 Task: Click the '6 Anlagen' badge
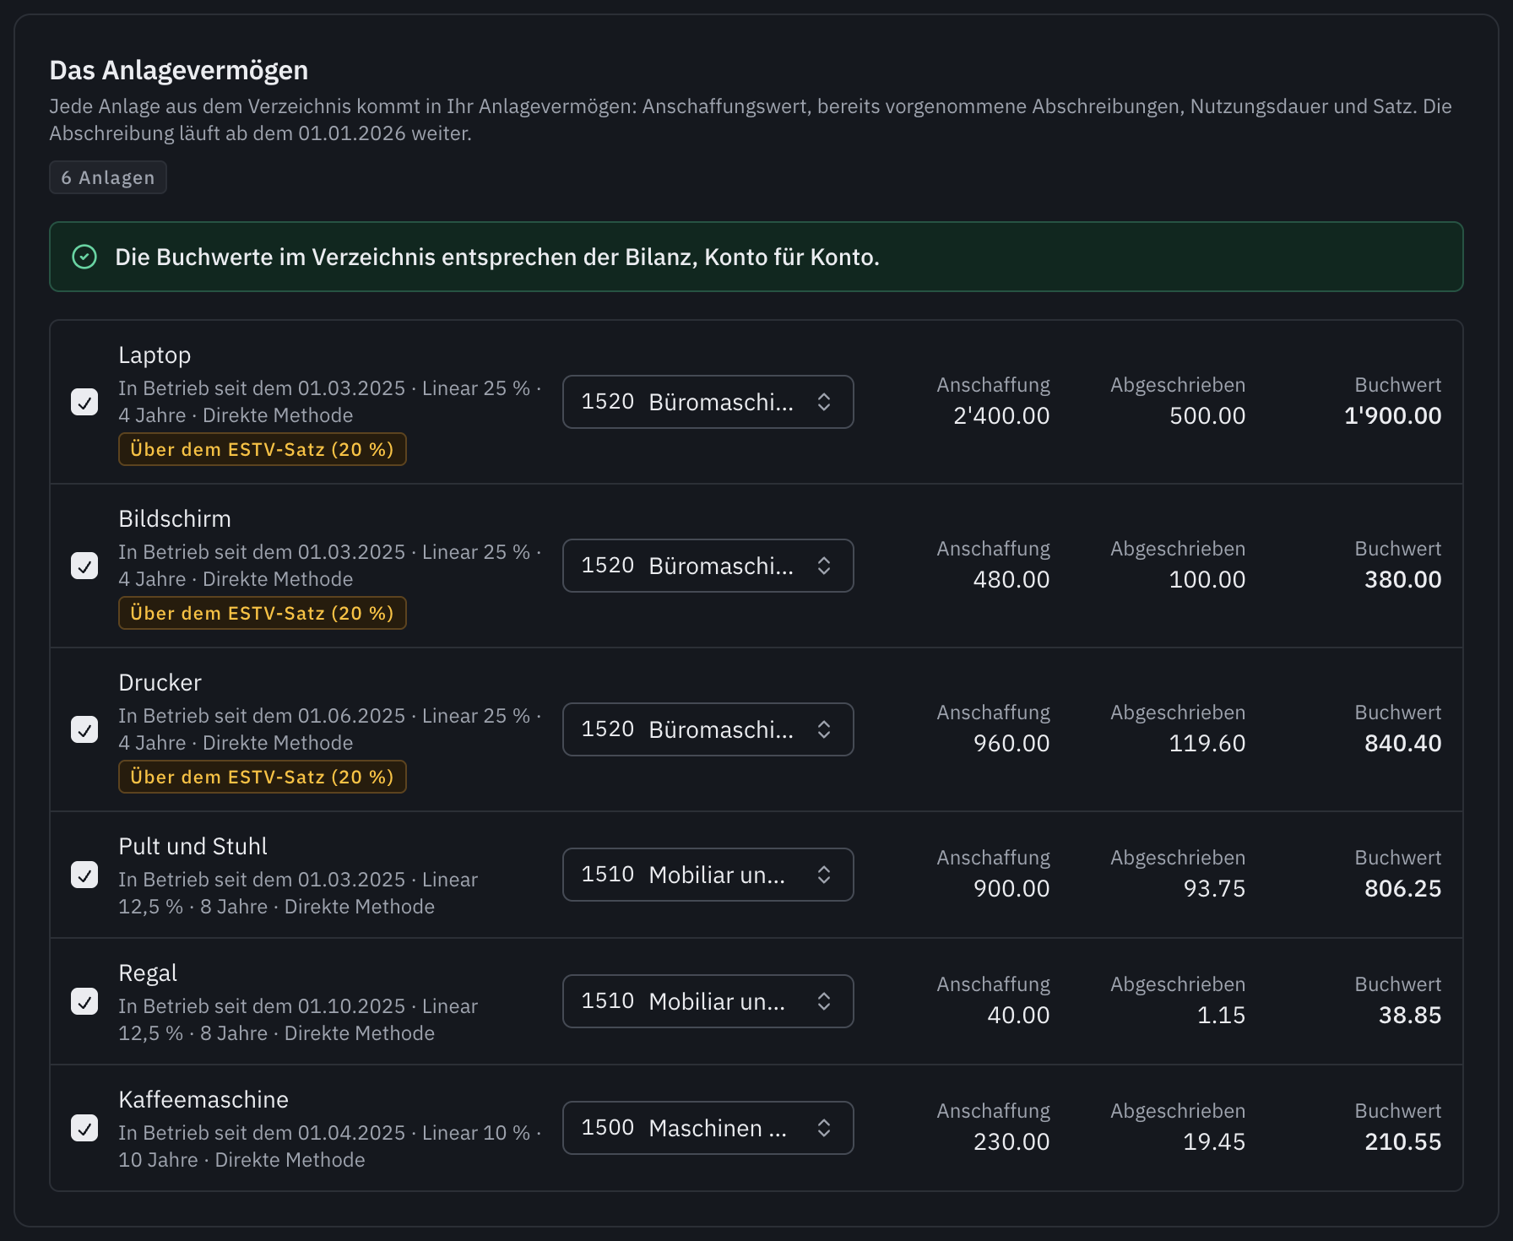click(108, 177)
